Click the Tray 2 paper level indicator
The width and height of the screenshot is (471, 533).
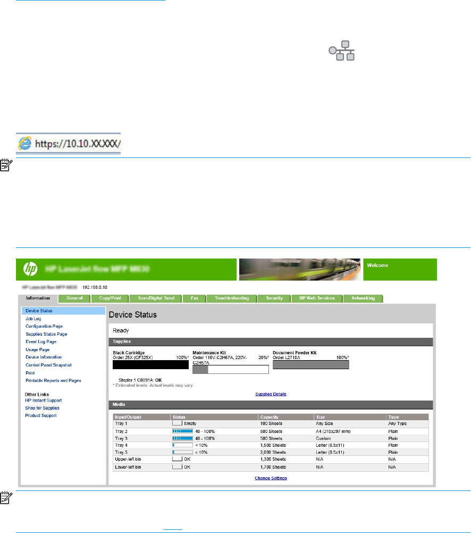[182, 431]
